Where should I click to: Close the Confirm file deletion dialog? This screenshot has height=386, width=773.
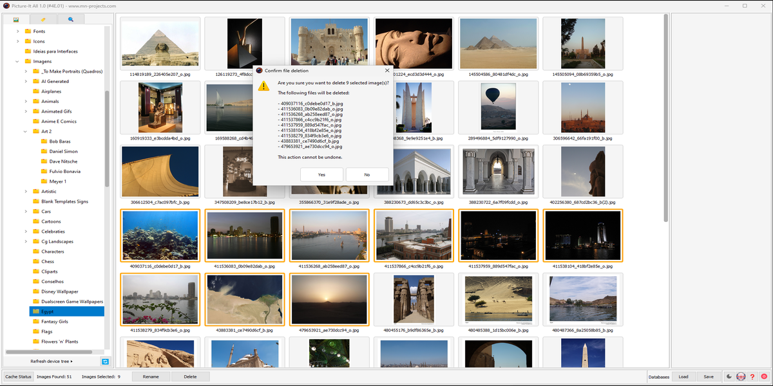tap(386, 70)
